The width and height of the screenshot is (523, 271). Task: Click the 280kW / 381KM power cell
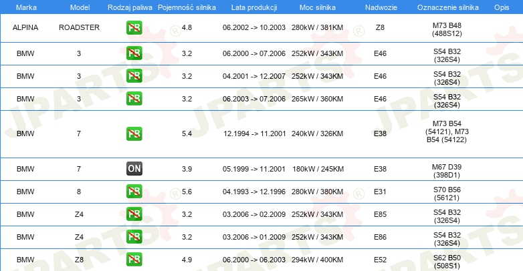[x=317, y=27]
